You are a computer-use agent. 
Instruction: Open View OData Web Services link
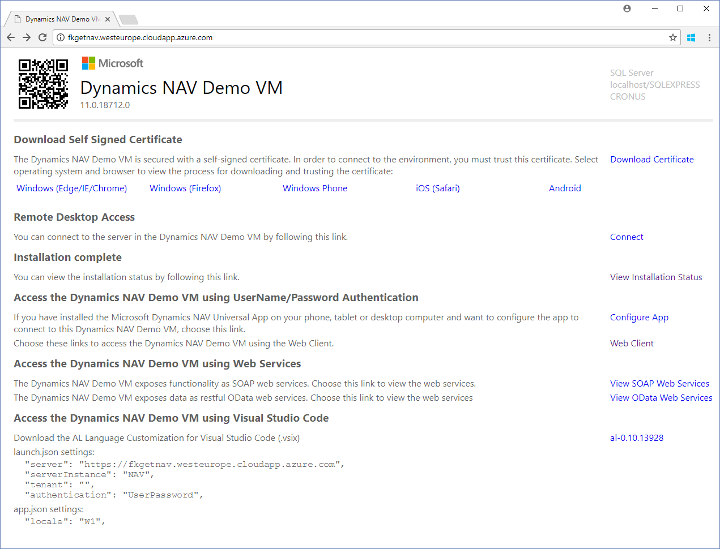(661, 398)
